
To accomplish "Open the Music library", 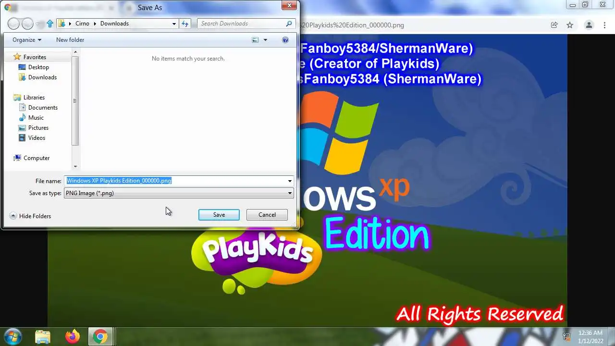I will click(36, 118).
